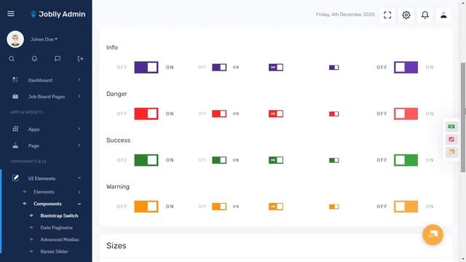466x262 pixels.
Task: Expand the Apps chevron arrow
Action: (x=79, y=129)
